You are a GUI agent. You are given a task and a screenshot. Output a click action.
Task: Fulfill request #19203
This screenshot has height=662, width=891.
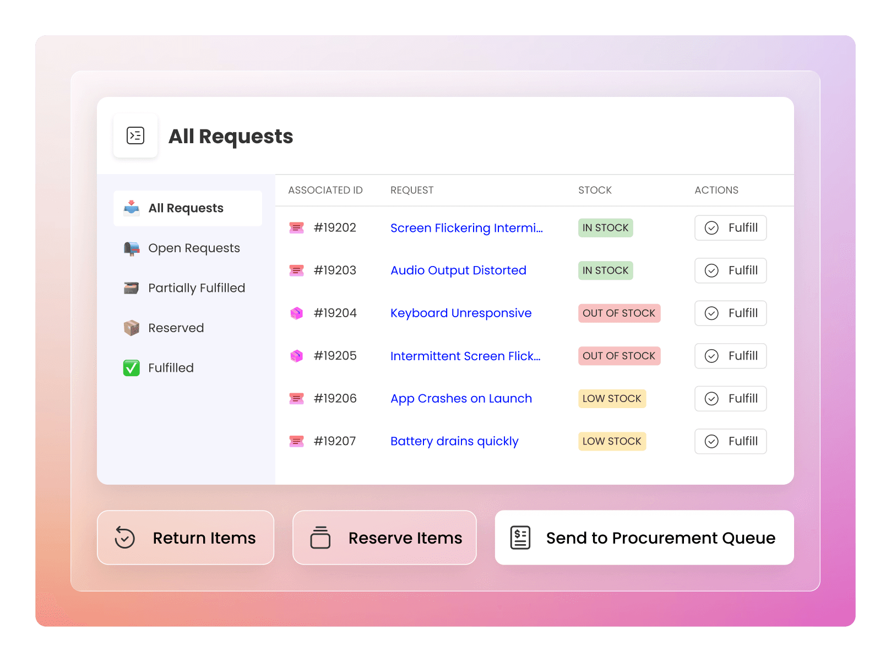point(731,270)
